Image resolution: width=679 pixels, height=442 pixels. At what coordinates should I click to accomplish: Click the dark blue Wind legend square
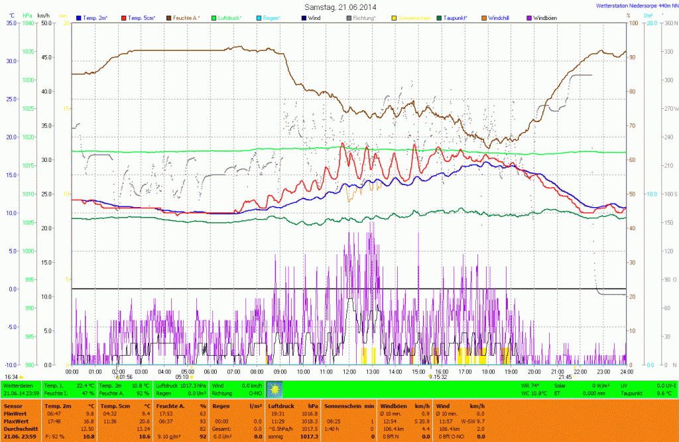click(x=304, y=17)
